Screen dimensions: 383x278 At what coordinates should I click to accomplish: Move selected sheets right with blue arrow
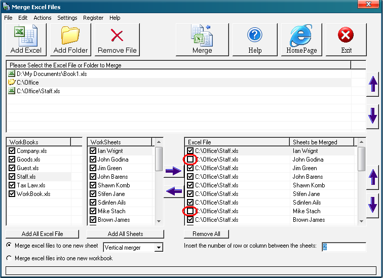coord(173,172)
